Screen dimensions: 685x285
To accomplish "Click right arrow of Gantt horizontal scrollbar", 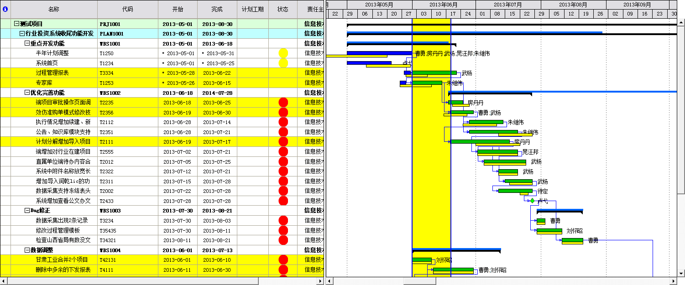I will pos(673,281).
